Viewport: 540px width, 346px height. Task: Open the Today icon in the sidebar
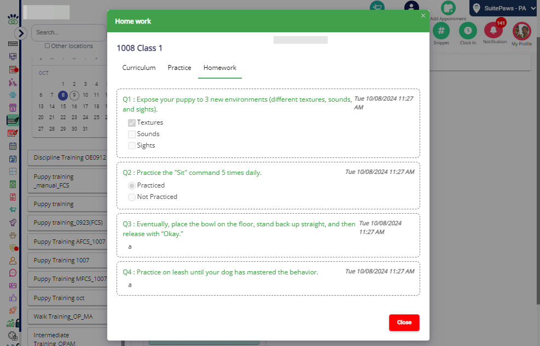[13, 44]
